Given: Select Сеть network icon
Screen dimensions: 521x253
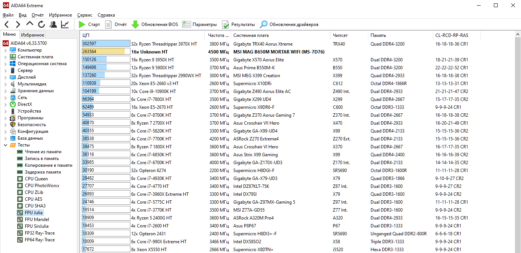Looking at the screenshot, I should (13, 98).
